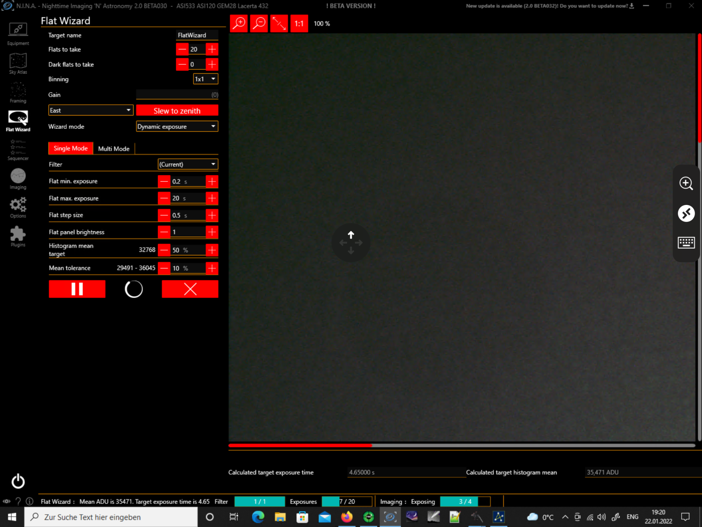
Task: Open Microsoft Edge from the taskbar
Action: [x=258, y=517]
